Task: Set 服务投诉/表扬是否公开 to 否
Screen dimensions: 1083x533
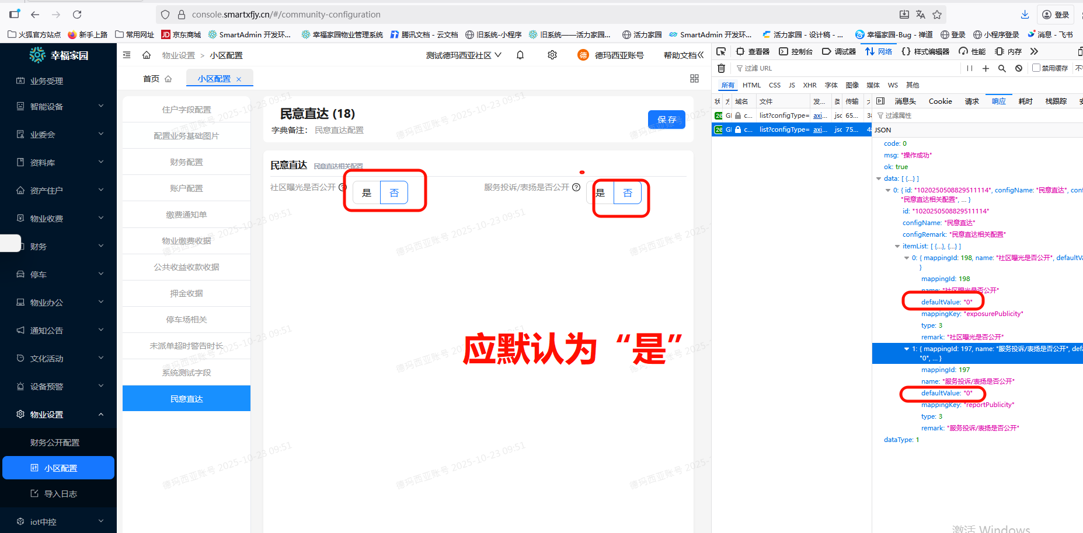Action: pos(628,192)
